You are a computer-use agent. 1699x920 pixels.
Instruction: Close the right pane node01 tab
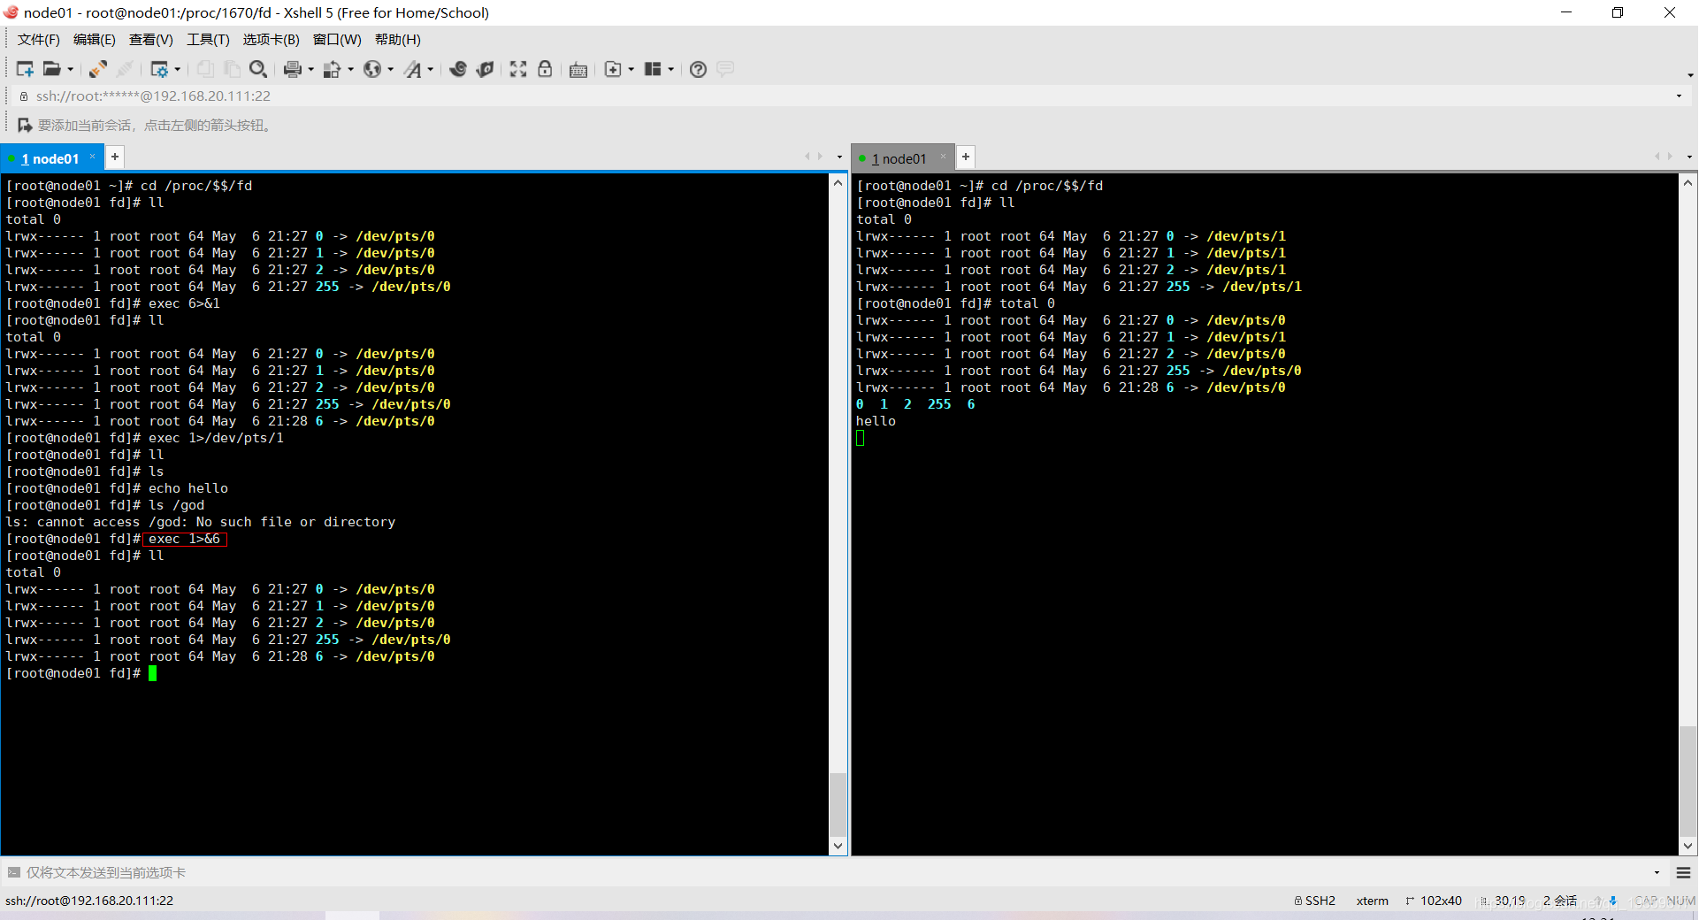coord(943,157)
